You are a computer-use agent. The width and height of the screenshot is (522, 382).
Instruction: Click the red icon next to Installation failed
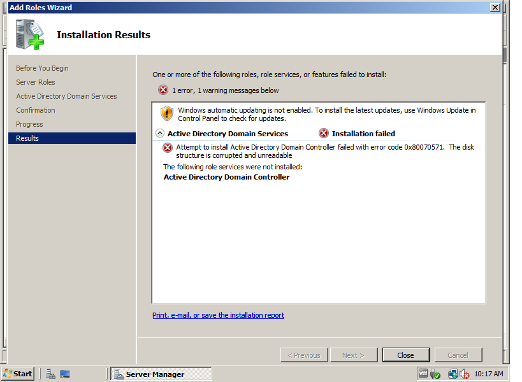tap(324, 133)
